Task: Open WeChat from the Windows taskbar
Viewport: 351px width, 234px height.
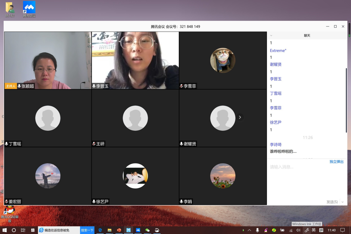Action: click(x=147, y=230)
